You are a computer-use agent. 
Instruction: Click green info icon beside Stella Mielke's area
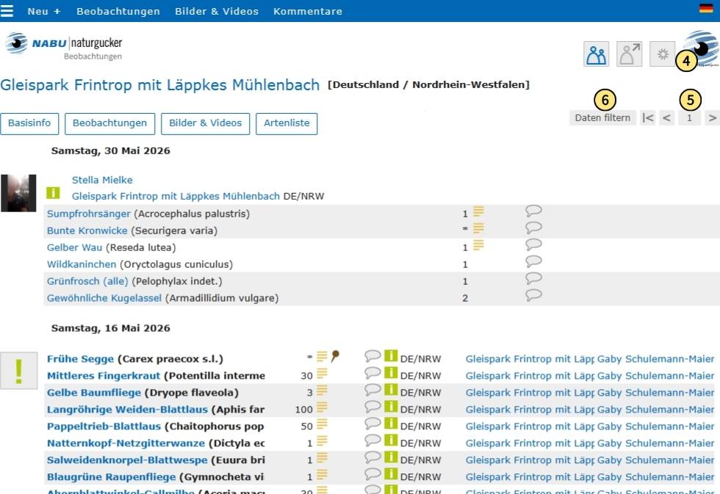(x=53, y=192)
